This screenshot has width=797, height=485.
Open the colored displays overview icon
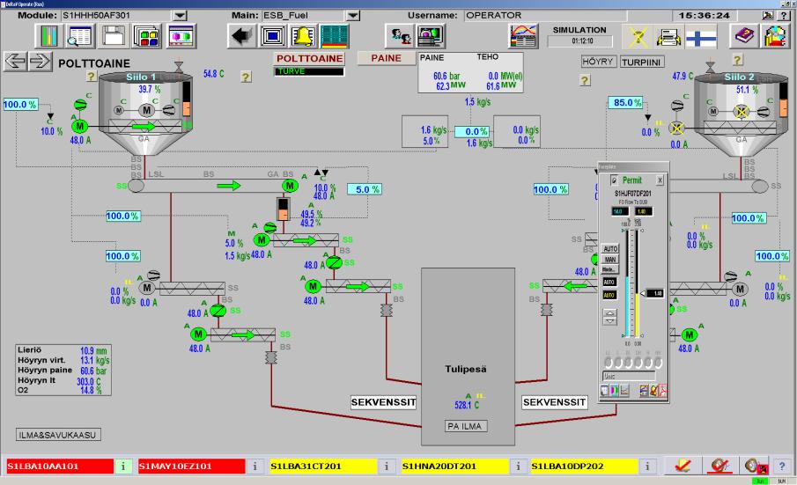(147, 36)
